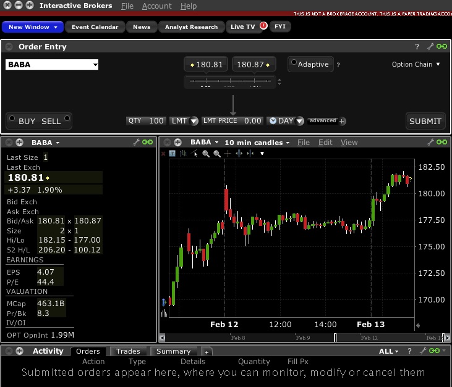Open Order Entry configuration wrench icon
Image resolution: width=452 pixels, height=387 pixels.
coord(430,46)
